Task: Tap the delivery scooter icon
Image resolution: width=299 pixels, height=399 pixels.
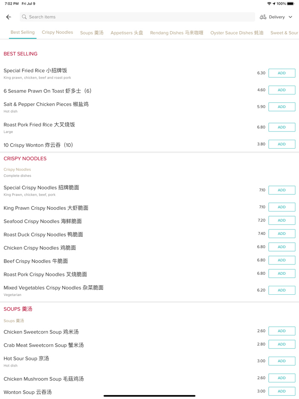Action: 263,17
